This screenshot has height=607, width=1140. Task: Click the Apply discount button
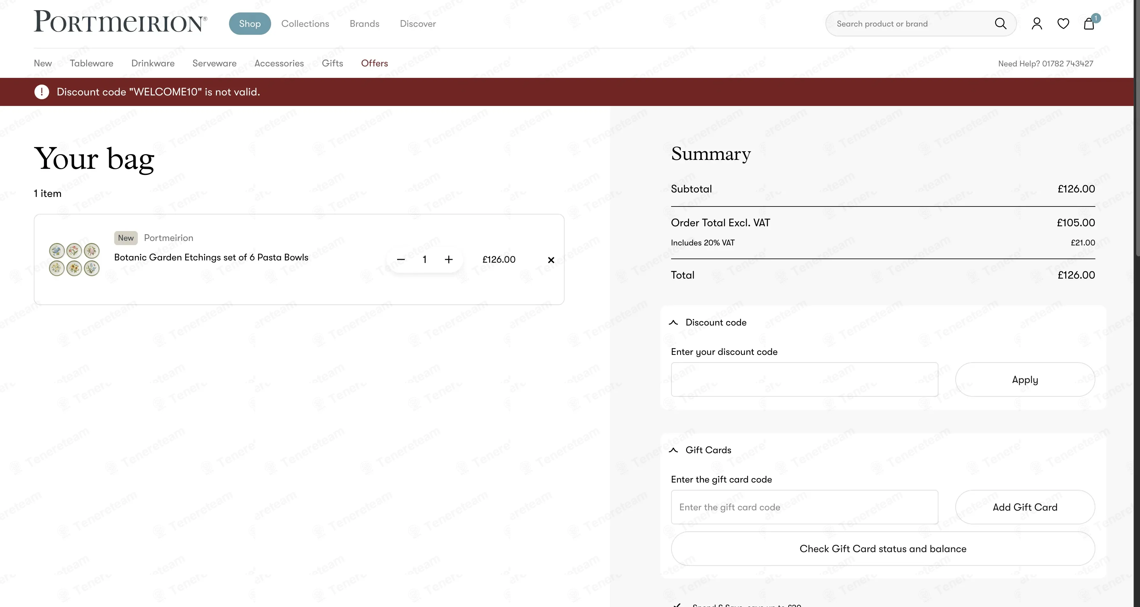pyautogui.click(x=1025, y=379)
